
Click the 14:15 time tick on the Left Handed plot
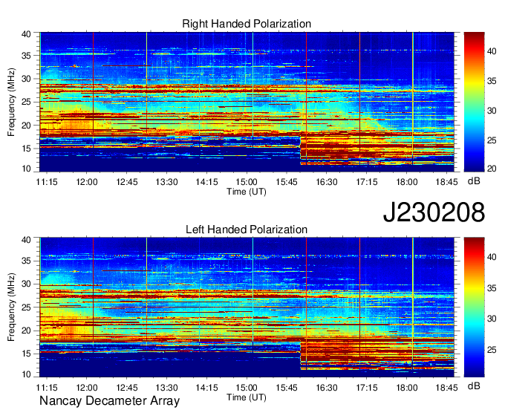[206, 388]
